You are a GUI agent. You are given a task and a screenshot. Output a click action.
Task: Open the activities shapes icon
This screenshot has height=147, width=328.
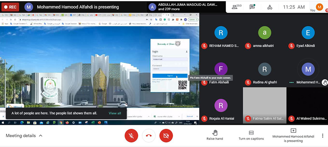[270, 7]
